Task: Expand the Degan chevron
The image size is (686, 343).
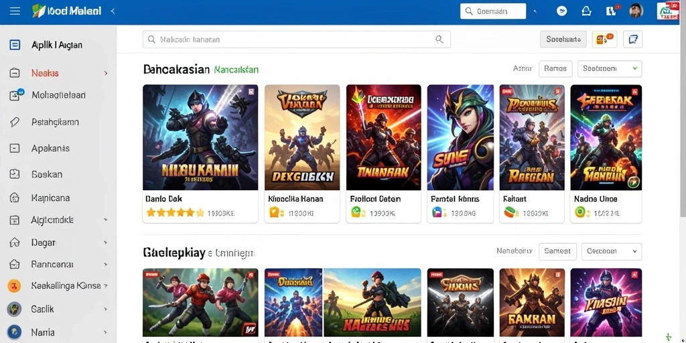Action: pyautogui.click(x=105, y=242)
